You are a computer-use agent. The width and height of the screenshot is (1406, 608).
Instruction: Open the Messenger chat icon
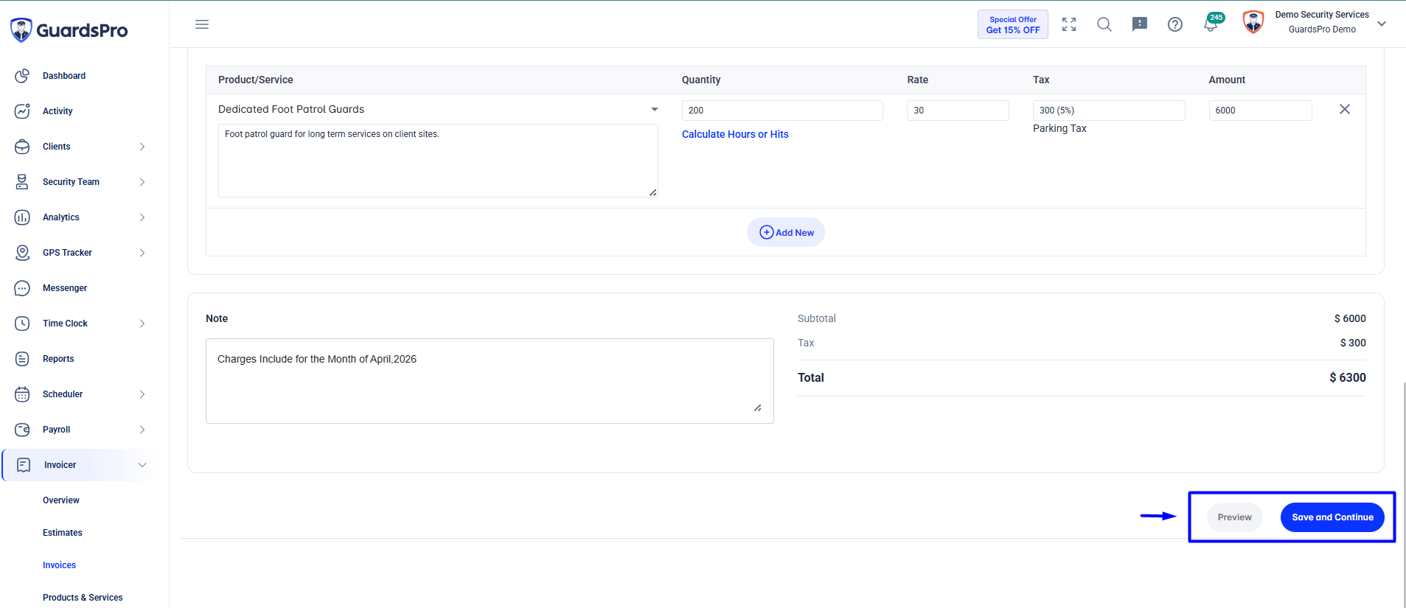[x=22, y=288]
